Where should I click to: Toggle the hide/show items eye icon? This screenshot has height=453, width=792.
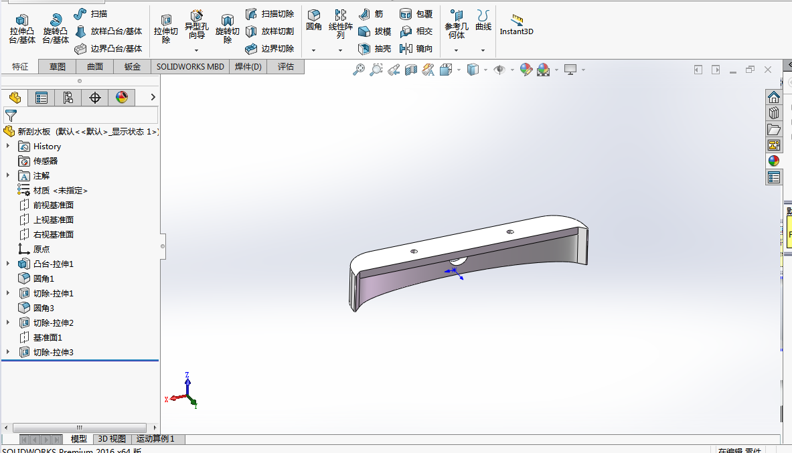point(499,70)
